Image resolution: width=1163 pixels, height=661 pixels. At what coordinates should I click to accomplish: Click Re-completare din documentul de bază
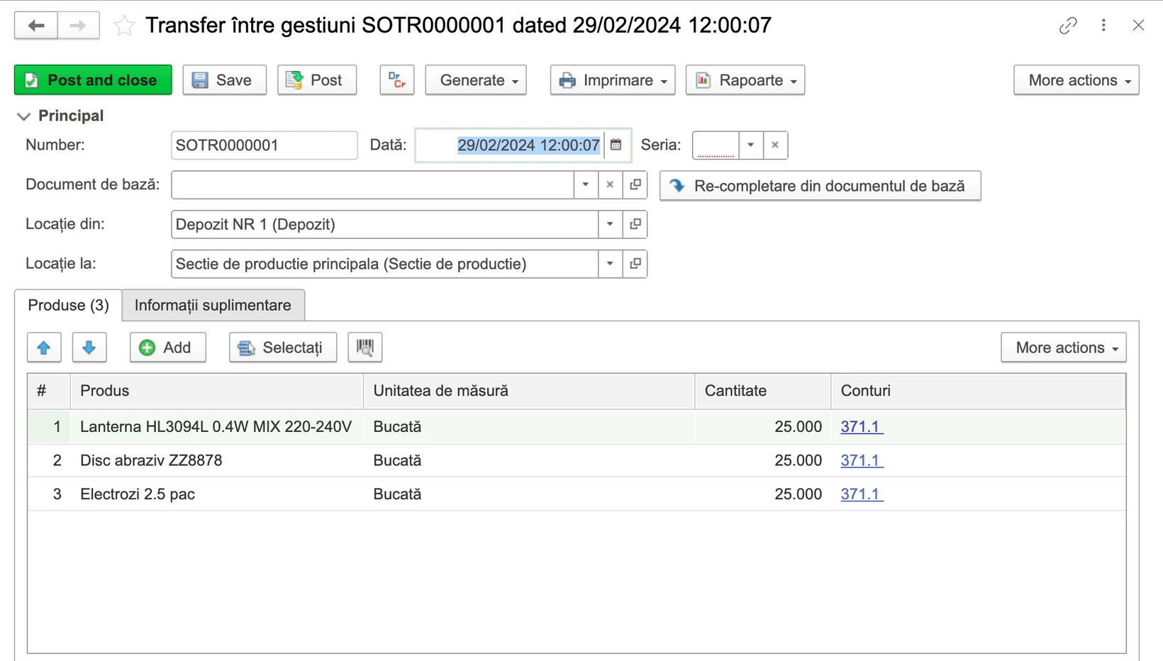pos(820,186)
